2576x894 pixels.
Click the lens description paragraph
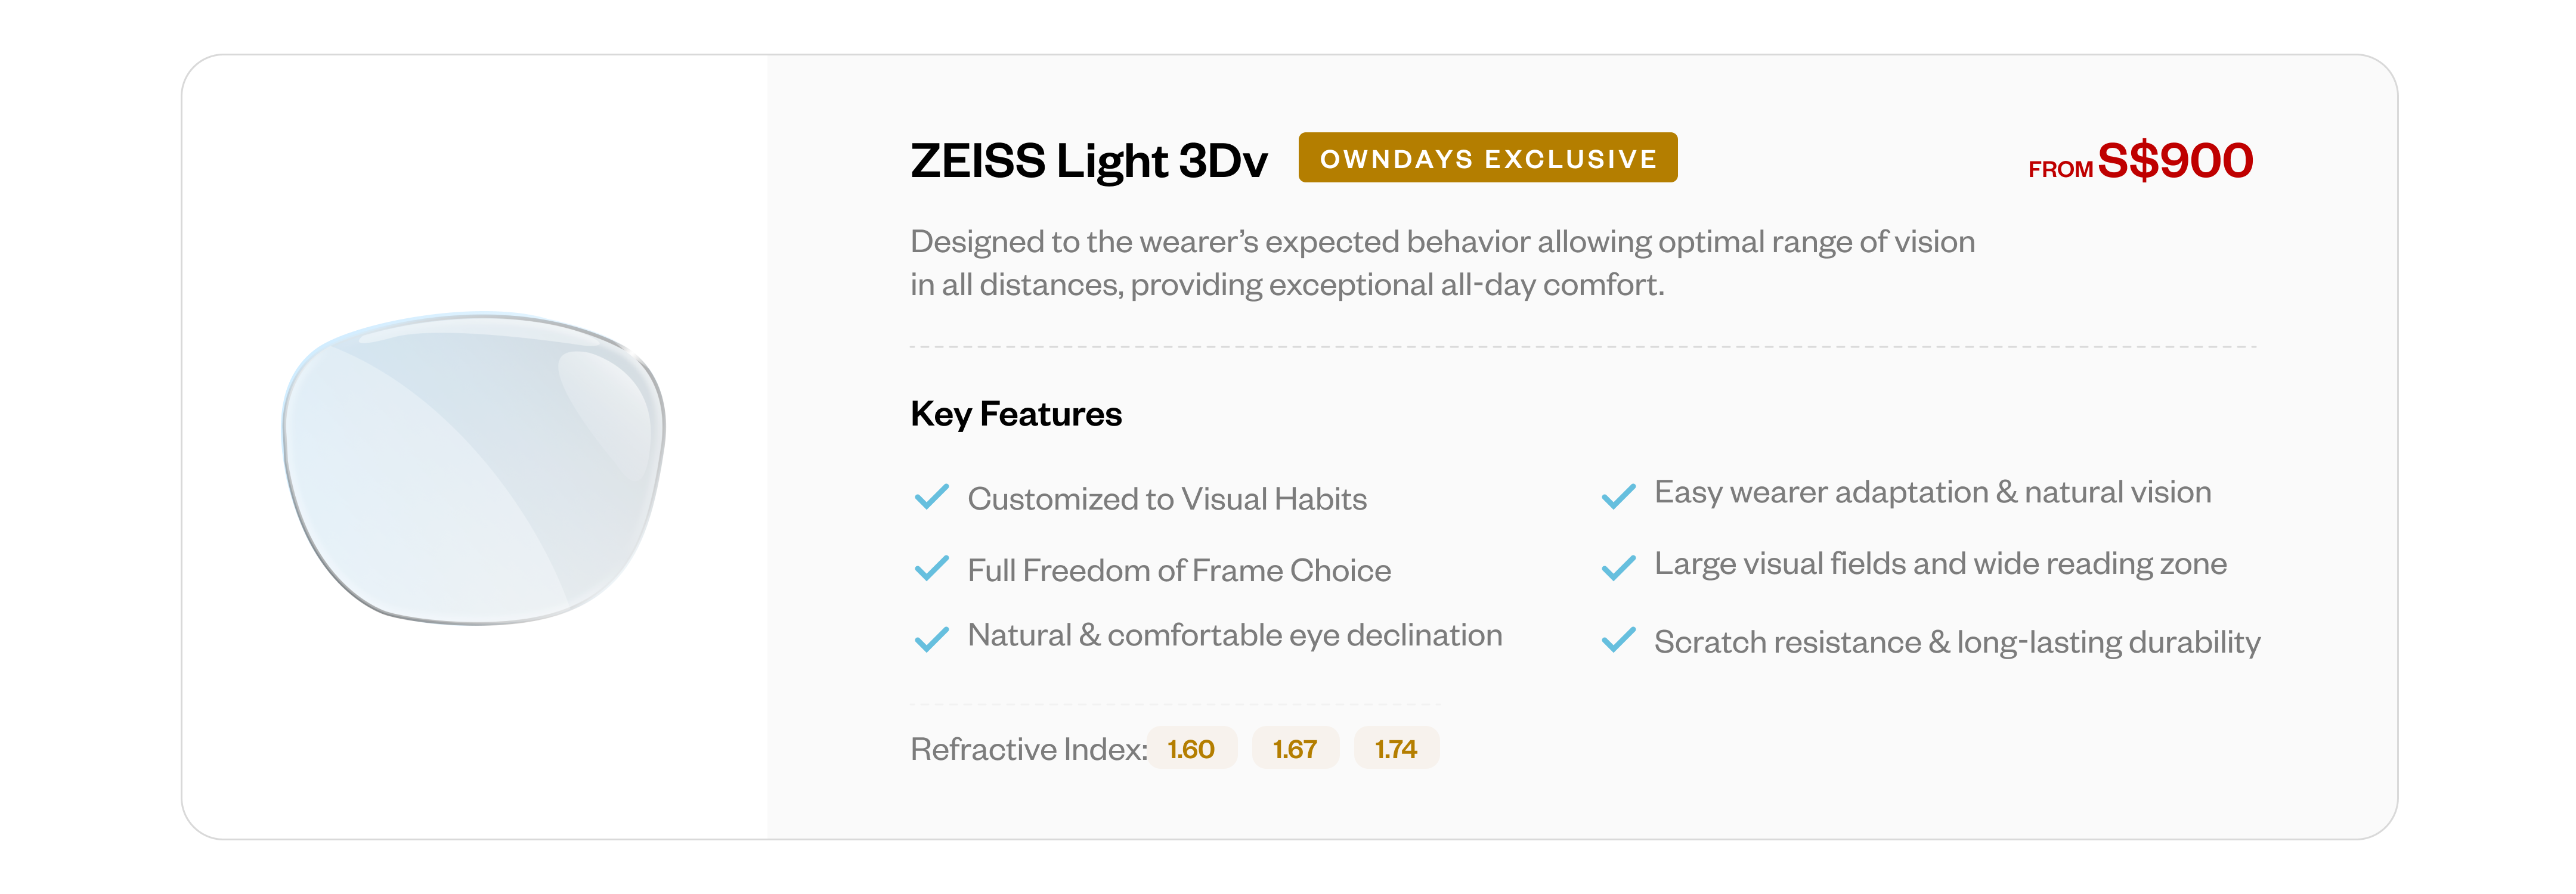(1441, 263)
